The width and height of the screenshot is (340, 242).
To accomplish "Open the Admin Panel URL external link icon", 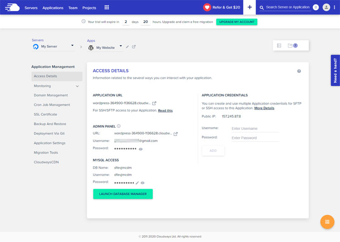I will click(x=175, y=134).
